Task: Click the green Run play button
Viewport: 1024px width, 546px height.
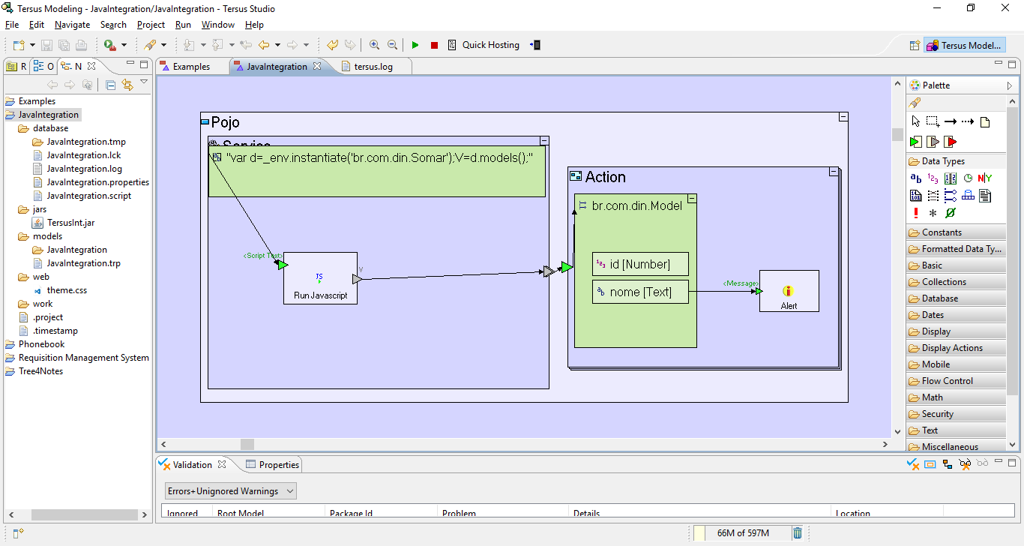Action: click(415, 45)
